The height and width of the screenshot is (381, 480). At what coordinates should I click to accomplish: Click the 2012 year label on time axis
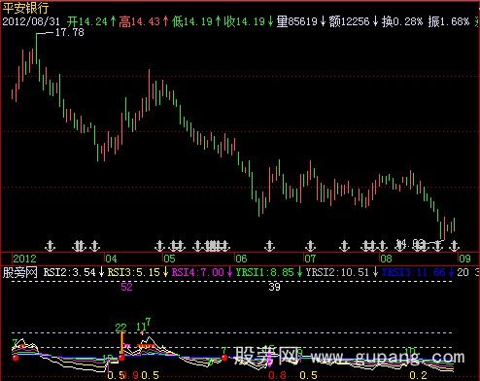[25, 259]
